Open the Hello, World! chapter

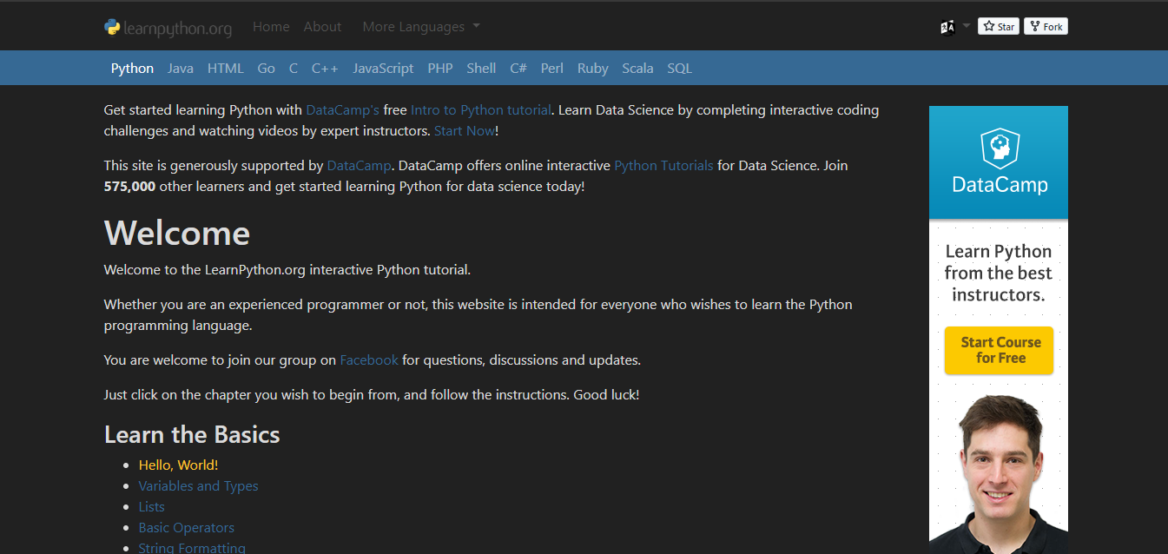click(178, 465)
